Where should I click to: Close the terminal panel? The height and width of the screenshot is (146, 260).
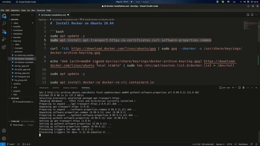click(256, 88)
